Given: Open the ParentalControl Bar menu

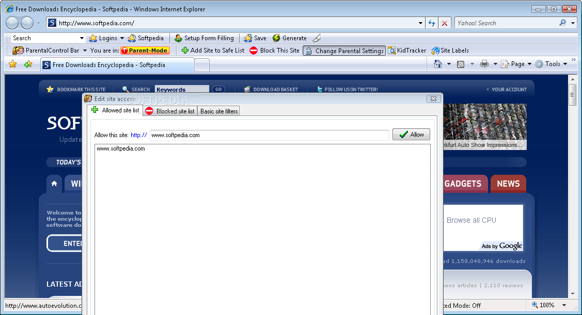Looking at the screenshot, I should (50, 51).
